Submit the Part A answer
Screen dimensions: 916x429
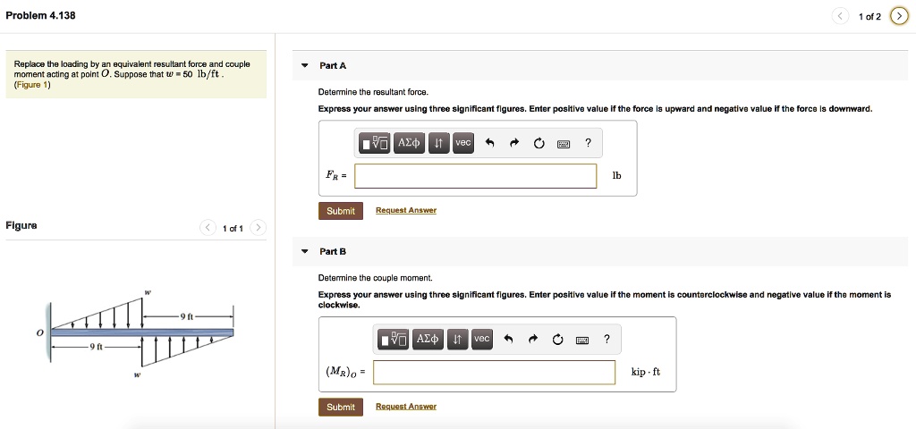(x=340, y=211)
